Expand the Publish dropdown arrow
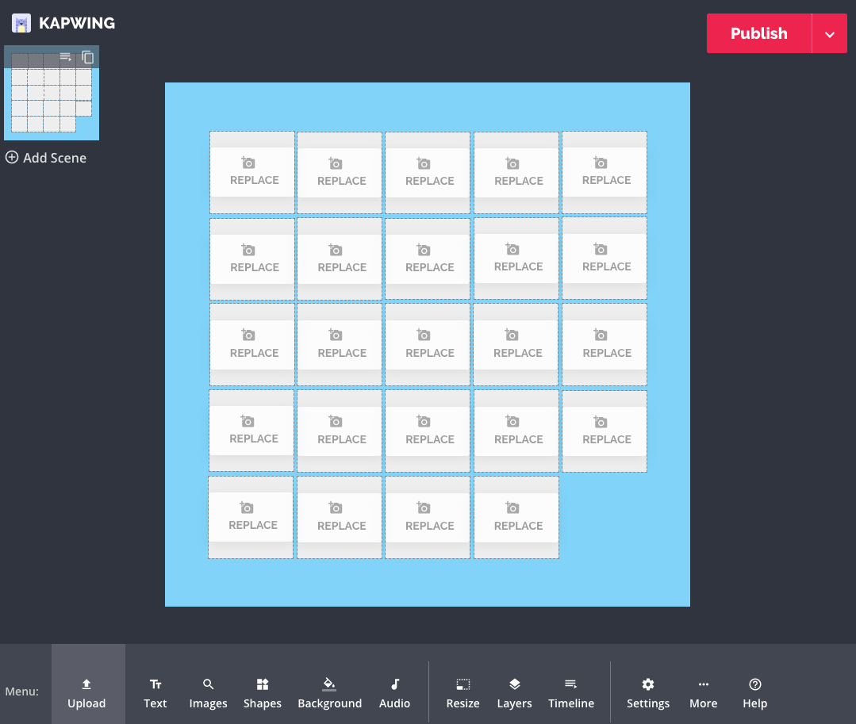Screen dimensions: 856x724 (830, 34)
